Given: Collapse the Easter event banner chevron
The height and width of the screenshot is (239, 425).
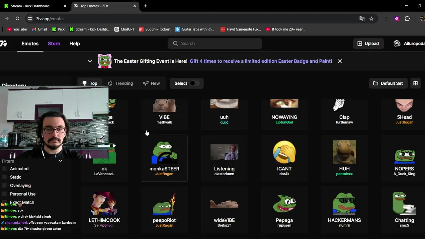Looking at the screenshot, I should coord(90,61).
